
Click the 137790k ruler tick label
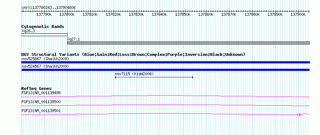click(44, 14)
